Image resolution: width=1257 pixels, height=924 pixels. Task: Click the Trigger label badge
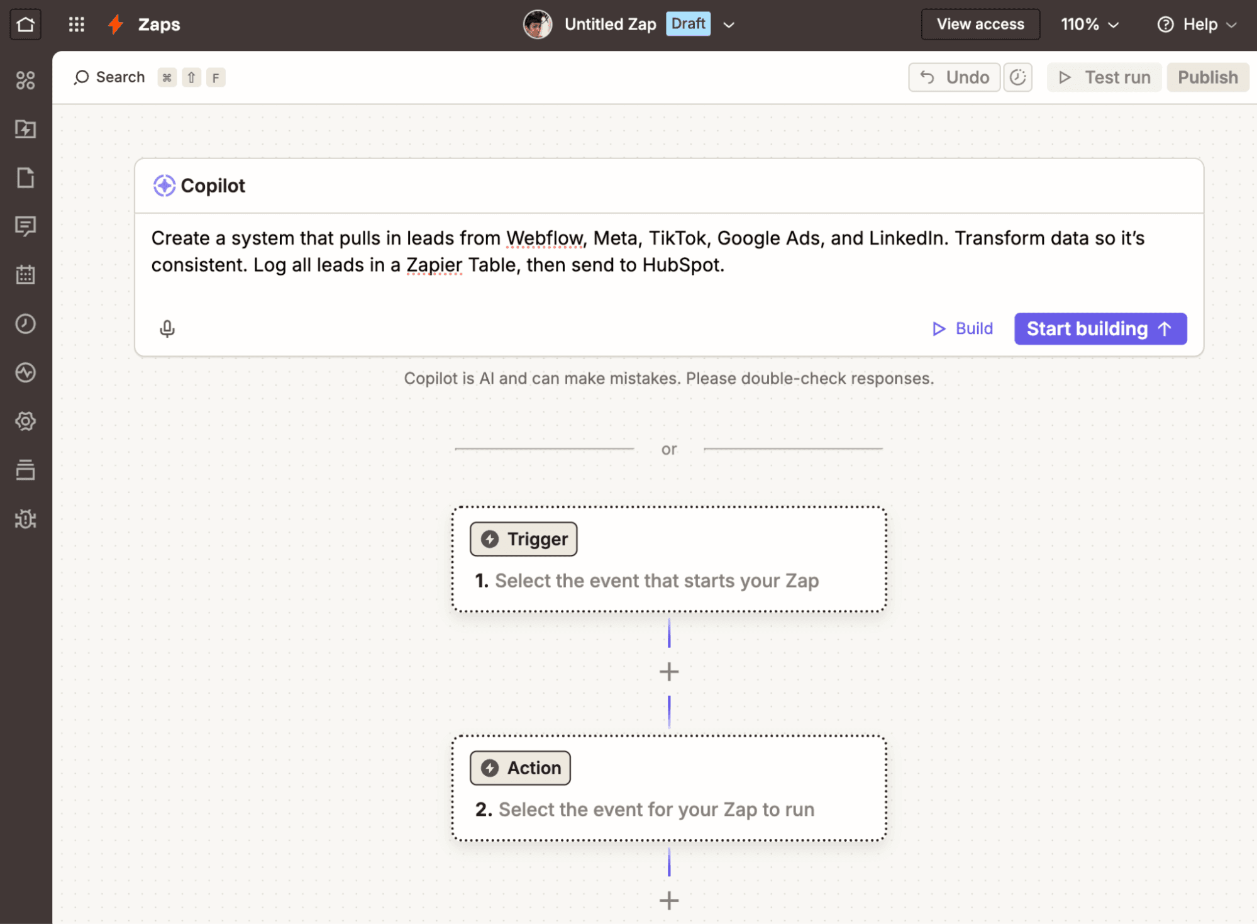click(523, 539)
